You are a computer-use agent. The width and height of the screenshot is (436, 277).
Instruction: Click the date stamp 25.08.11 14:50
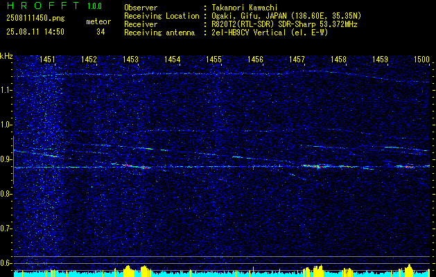(35, 32)
